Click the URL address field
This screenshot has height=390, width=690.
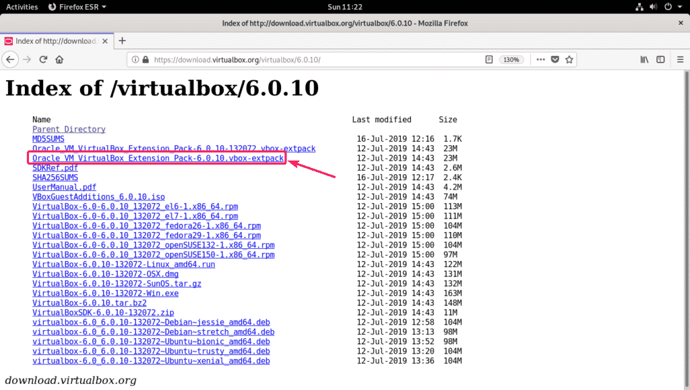click(x=303, y=59)
